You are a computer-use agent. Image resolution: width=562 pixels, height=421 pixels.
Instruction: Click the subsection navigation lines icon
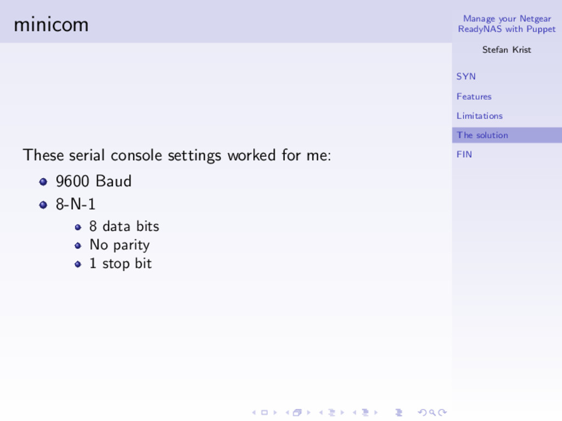coord(331,412)
